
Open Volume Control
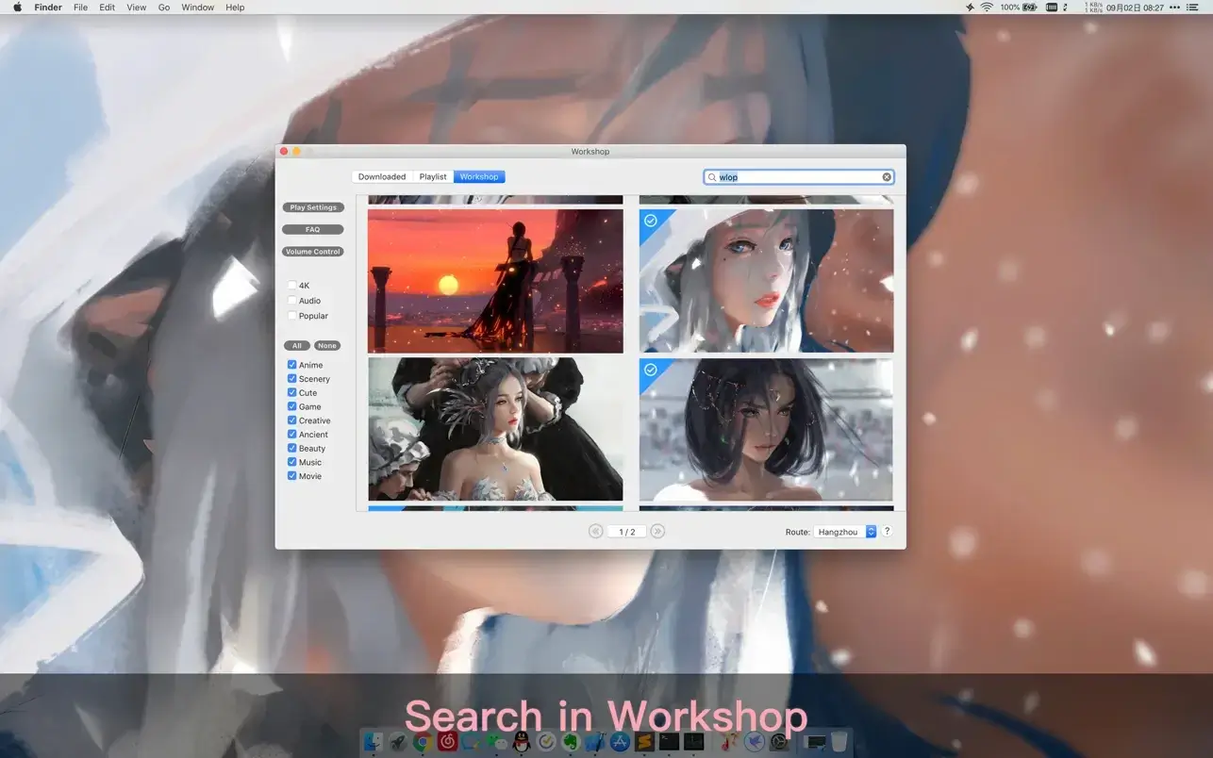click(313, 252)
